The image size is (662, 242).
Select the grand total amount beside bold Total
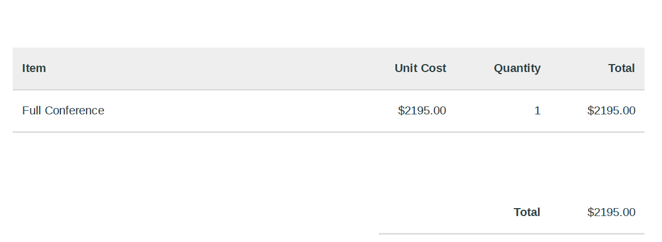click(x=611, y=212)
